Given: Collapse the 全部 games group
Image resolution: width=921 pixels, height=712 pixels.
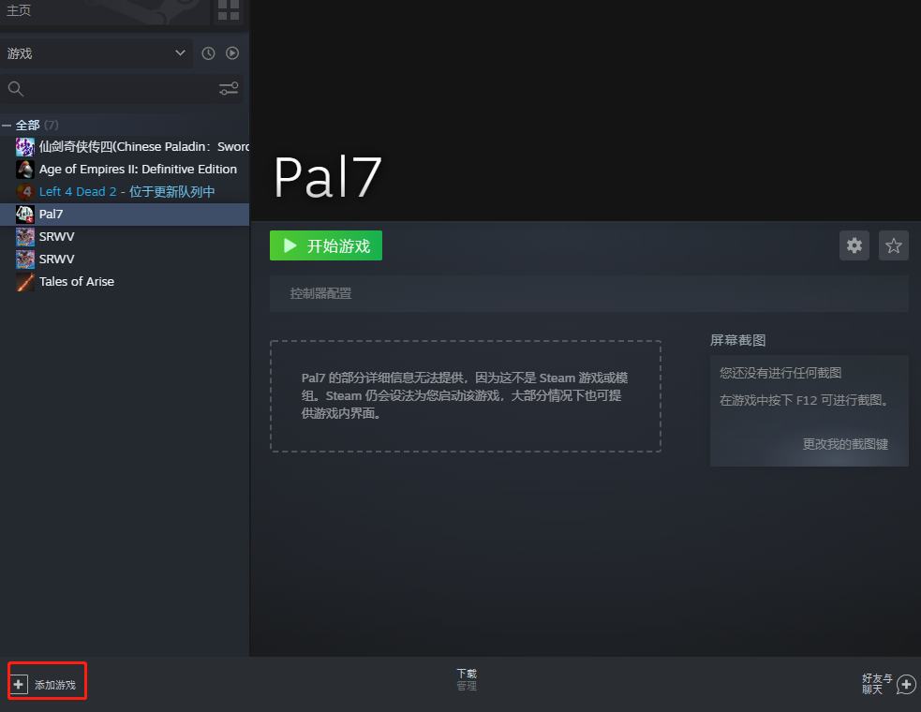Looking at the screenshot, I should point(7,125).
